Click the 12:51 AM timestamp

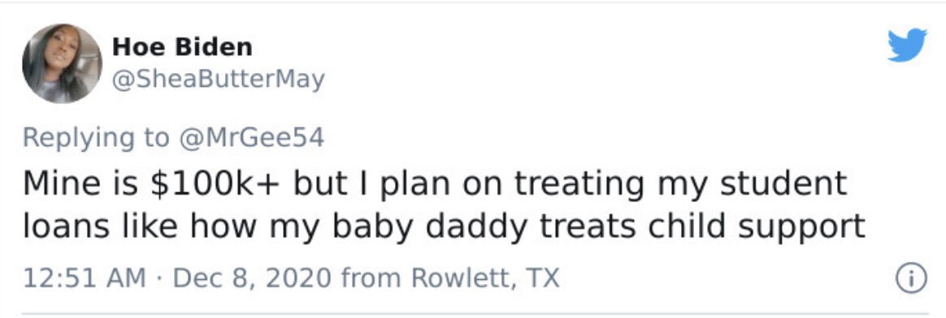85,278
